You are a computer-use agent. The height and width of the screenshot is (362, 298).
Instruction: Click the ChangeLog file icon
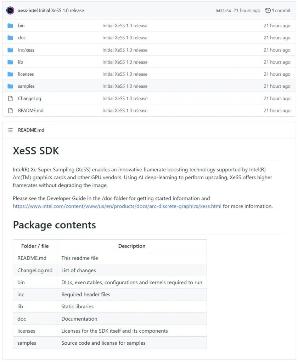pyautogui.click(x=10, y=99)
